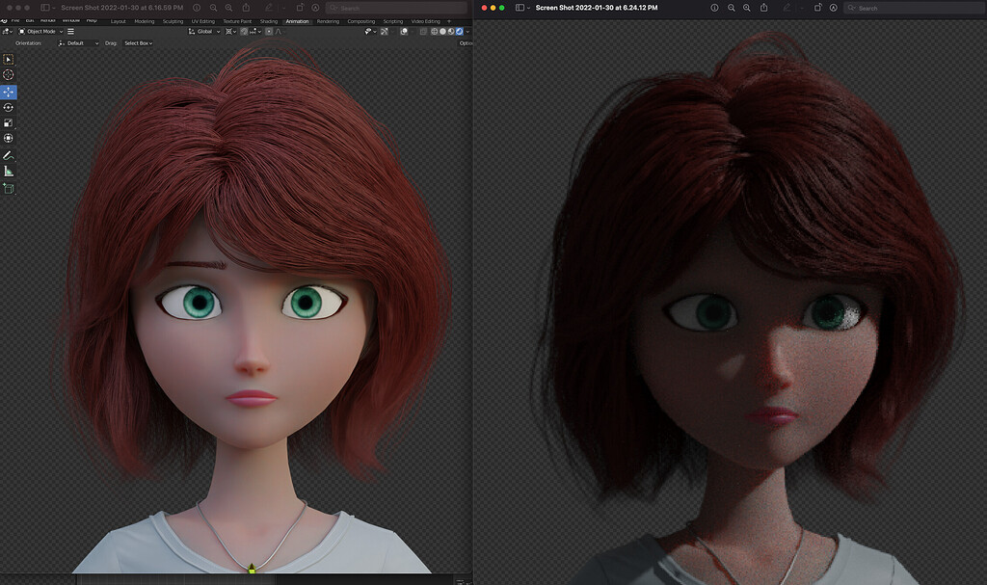Toggle snapping with the magnet icon

point(243,31)
